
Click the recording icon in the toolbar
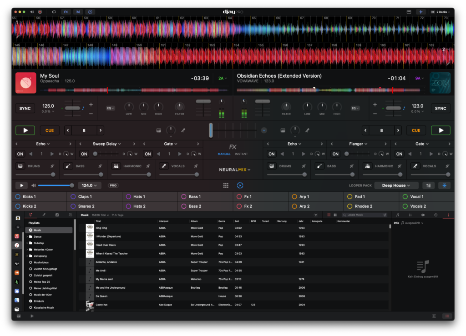40,12
